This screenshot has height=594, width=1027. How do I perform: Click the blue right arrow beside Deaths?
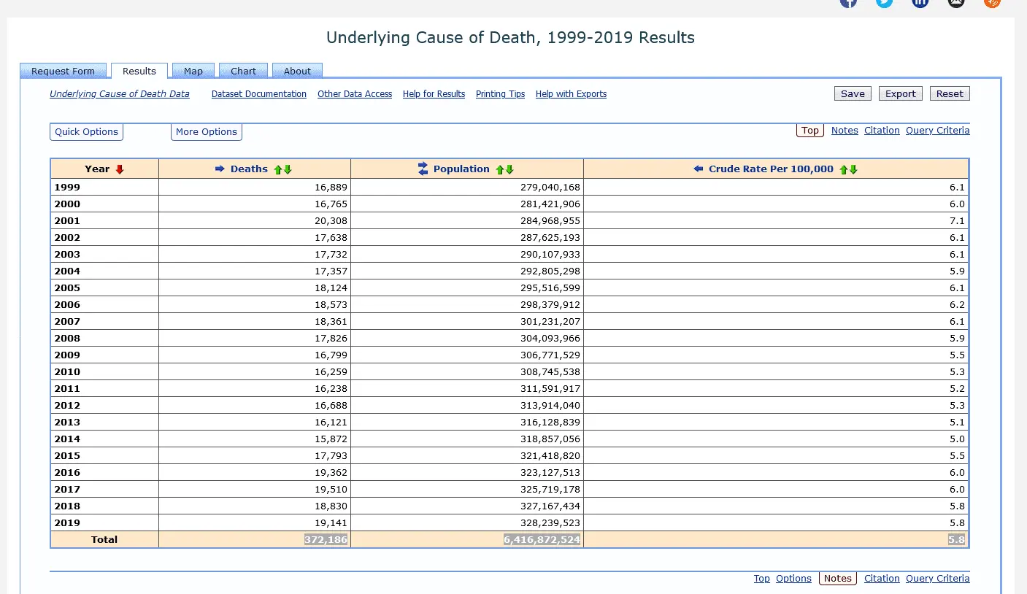pyautogui.click(x=220, y=169)
